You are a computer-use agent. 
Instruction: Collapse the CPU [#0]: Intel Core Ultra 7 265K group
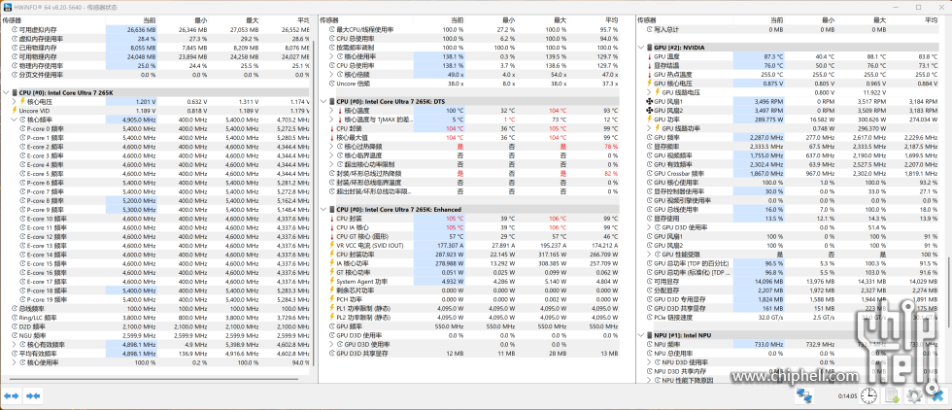tap(6, 92)
